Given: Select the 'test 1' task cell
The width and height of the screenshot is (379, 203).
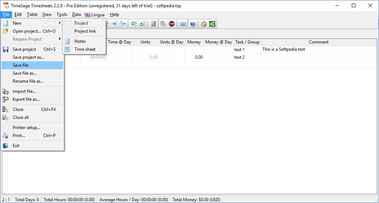Looking at the screenshot, I should (248, 50).
